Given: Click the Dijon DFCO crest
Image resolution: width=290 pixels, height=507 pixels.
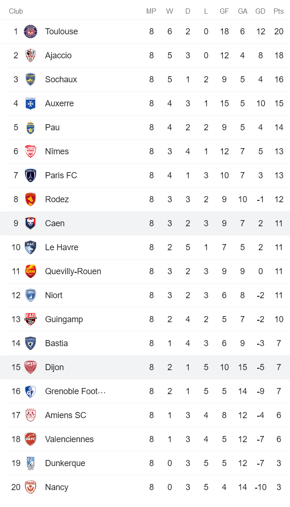Looking at the screenshot, I should [30, 367].
